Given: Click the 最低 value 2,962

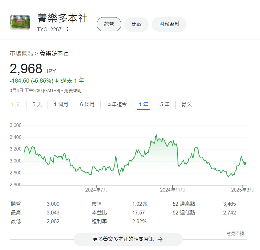Looking at the screenshot, I should pyautogui.click(x=53, y=222).
